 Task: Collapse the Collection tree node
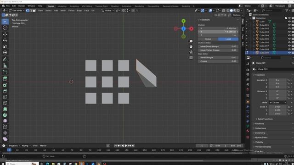coord(250,18)
